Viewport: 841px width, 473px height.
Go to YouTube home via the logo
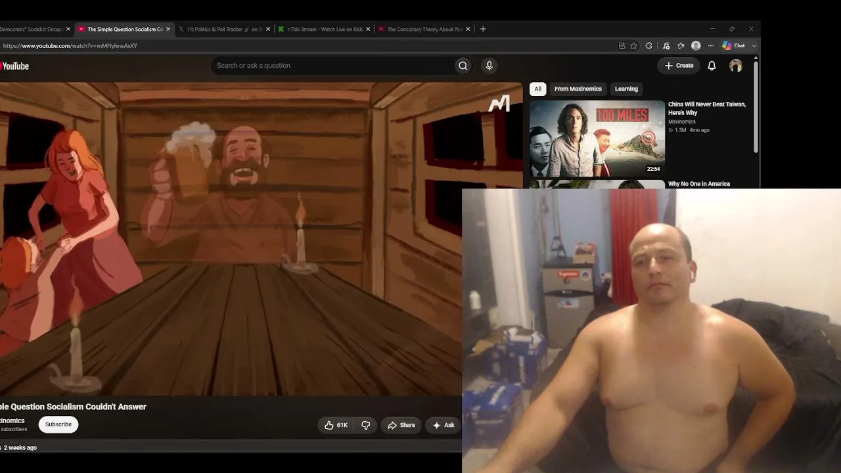coord(14,66)
